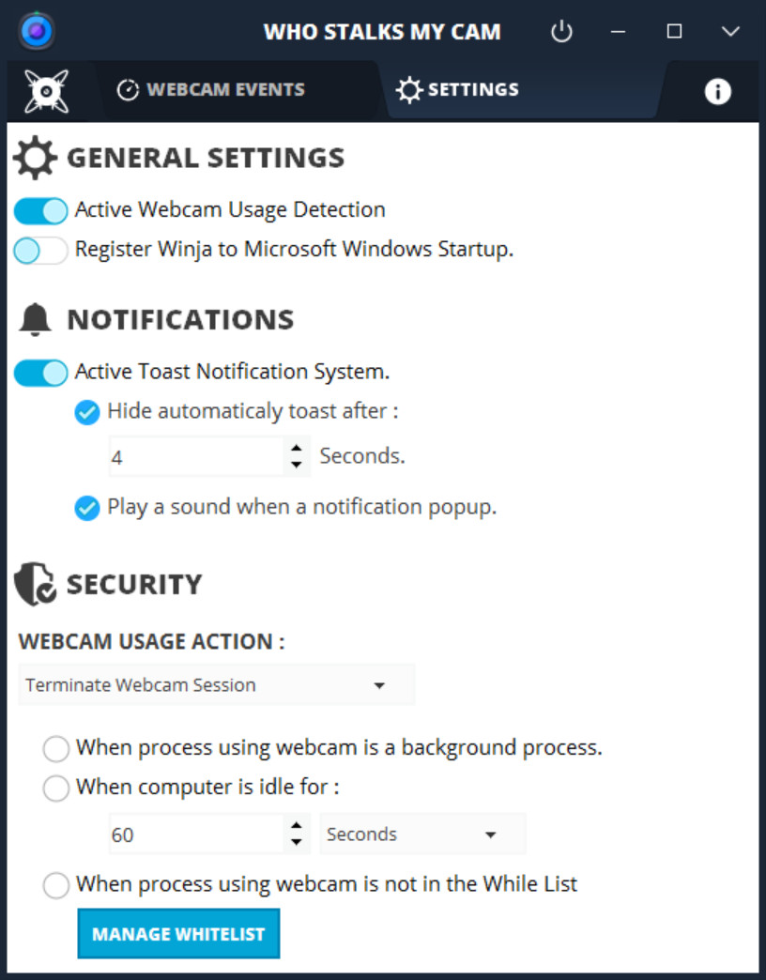Open the Manage Whitelist button
The width and height of the screenshot is (766, 980).
(178, 934)
